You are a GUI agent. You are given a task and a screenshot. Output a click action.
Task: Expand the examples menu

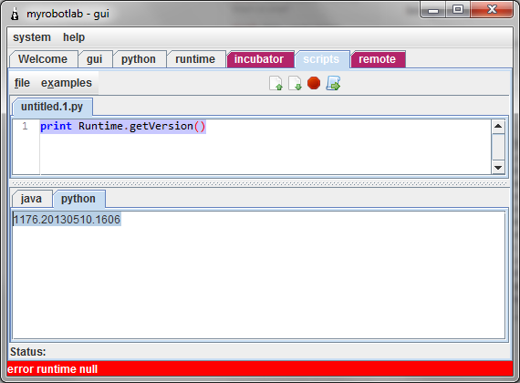[x=67, y=83]
